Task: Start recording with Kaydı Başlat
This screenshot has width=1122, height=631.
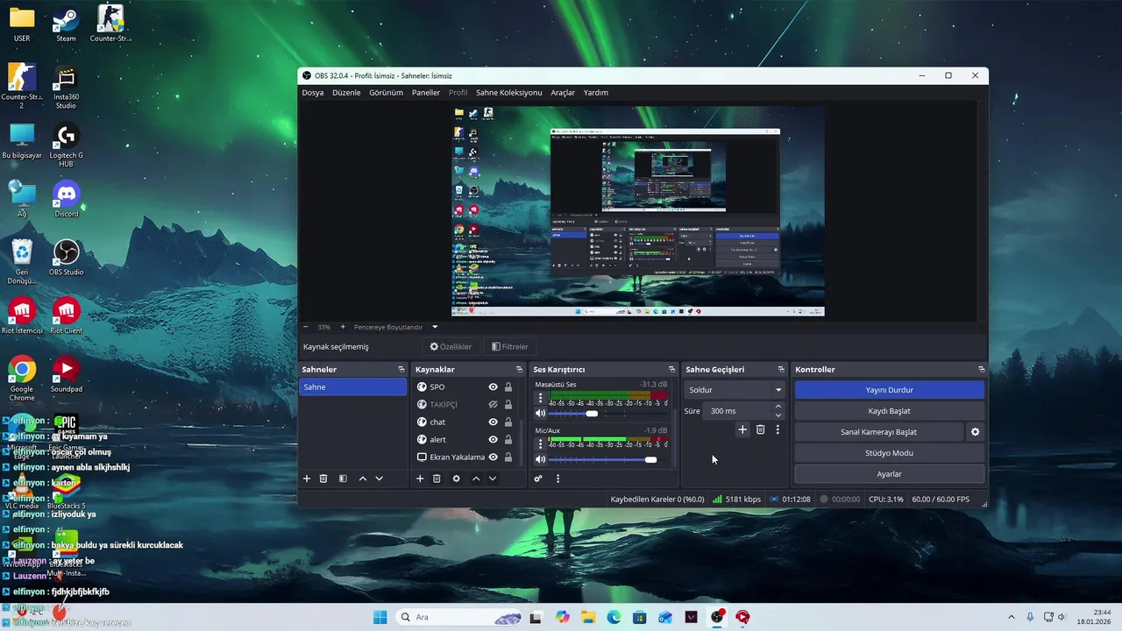Action: [890, 411]
